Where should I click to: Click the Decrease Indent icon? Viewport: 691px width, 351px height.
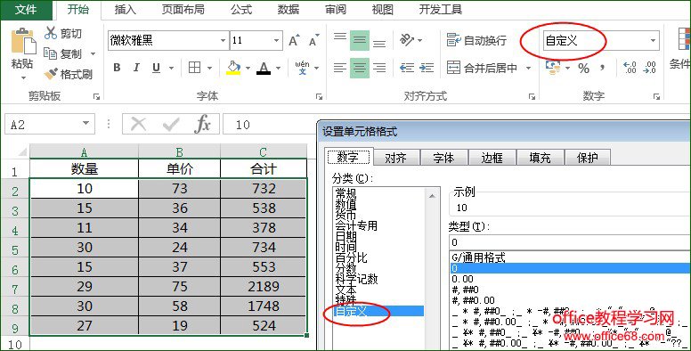click(x=406, y=68)
